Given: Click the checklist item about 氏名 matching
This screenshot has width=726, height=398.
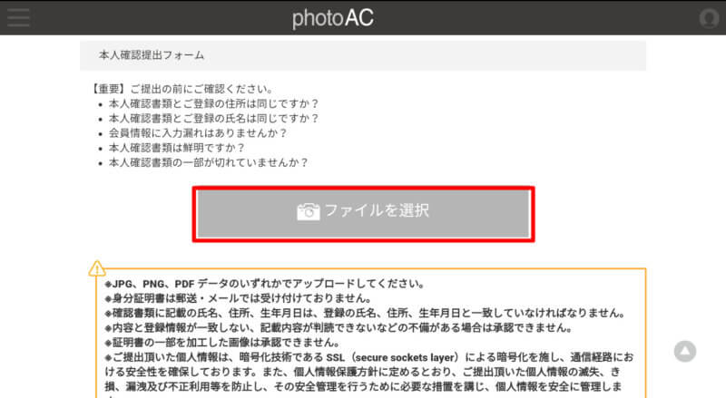Looking at the screenshot, I should [214, 119].
